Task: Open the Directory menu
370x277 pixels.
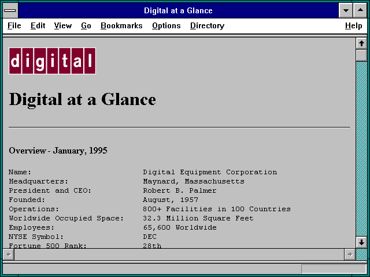Action: 207,25
